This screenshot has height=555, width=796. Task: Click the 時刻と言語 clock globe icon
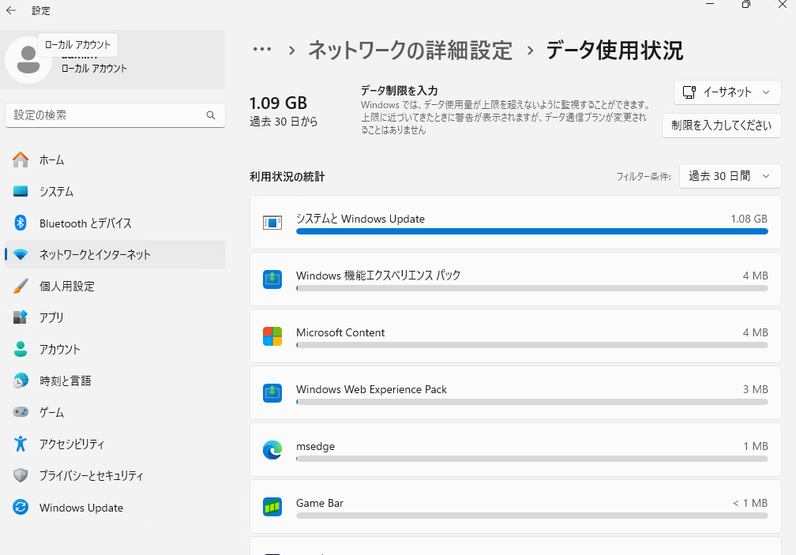pyautogui.click(x=21, y=381)
